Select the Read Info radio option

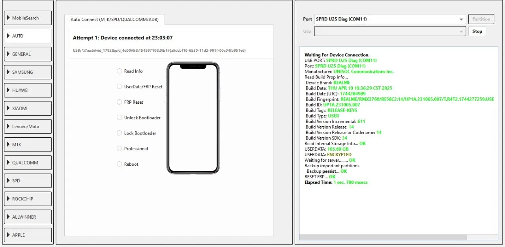pyautogui.click(x=120, y=71)
